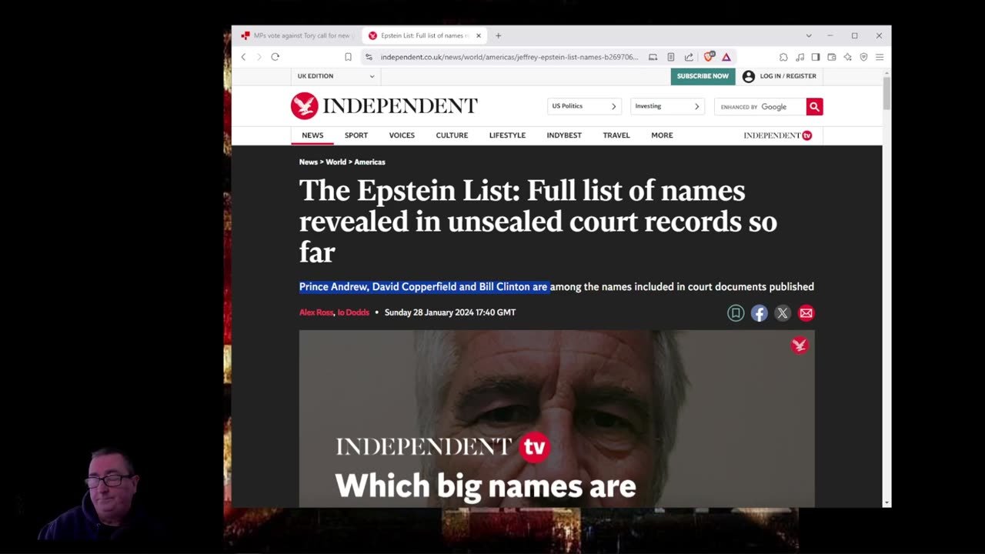The height and width of the screenshot is (554, 985).
Task: Open the red search magnifier button
Action: click(814, 107)
